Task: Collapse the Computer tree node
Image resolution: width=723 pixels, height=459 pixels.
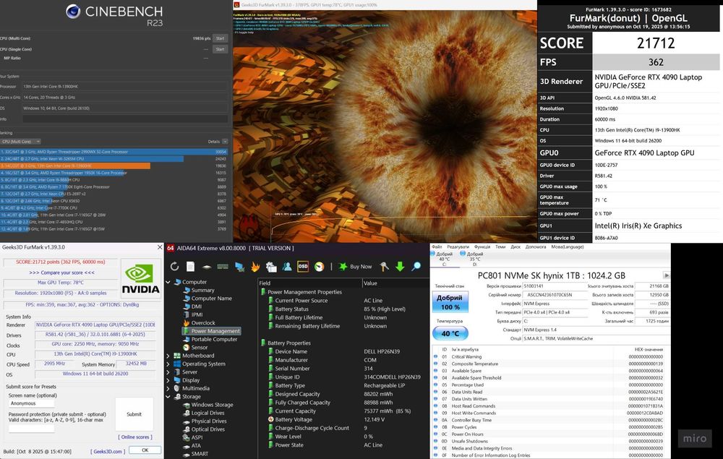Action: pyautogui.click(x=168, y=282)
